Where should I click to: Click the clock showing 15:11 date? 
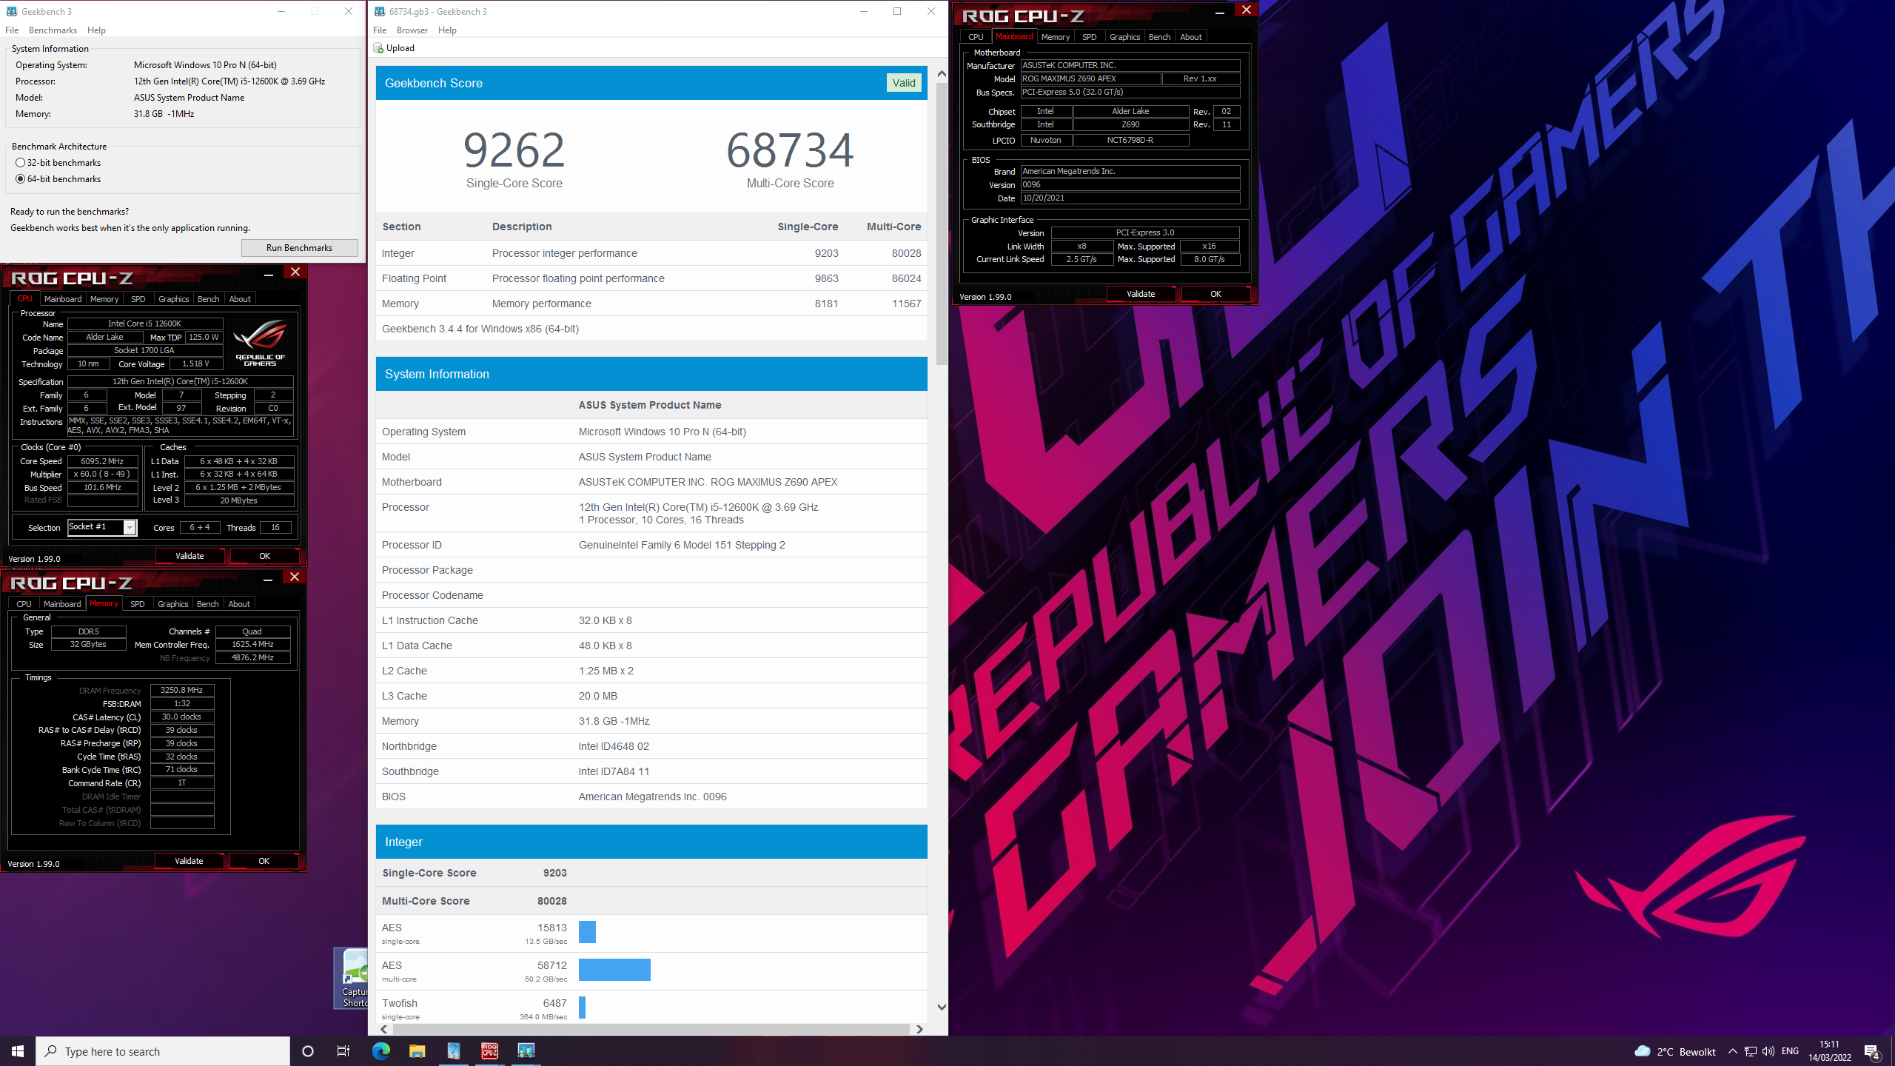tap(1829, 1051)
